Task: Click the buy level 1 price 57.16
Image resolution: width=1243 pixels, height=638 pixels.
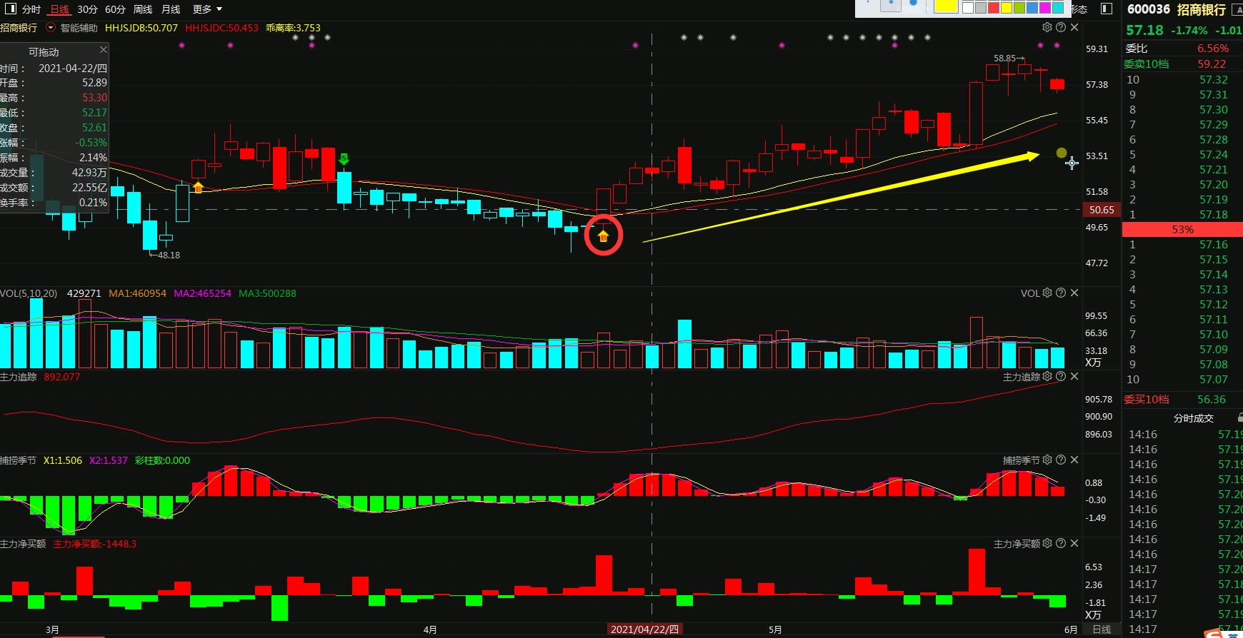Action: tap(1214, 245)
